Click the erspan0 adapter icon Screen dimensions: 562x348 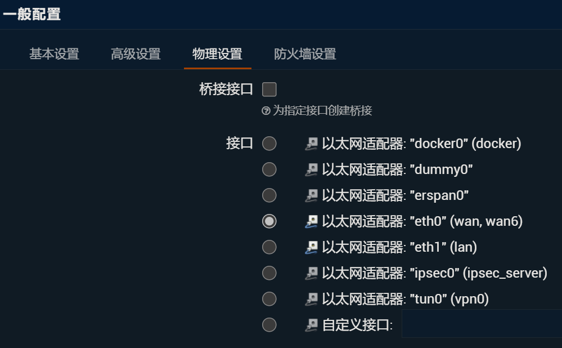click(x=312, y=195)
